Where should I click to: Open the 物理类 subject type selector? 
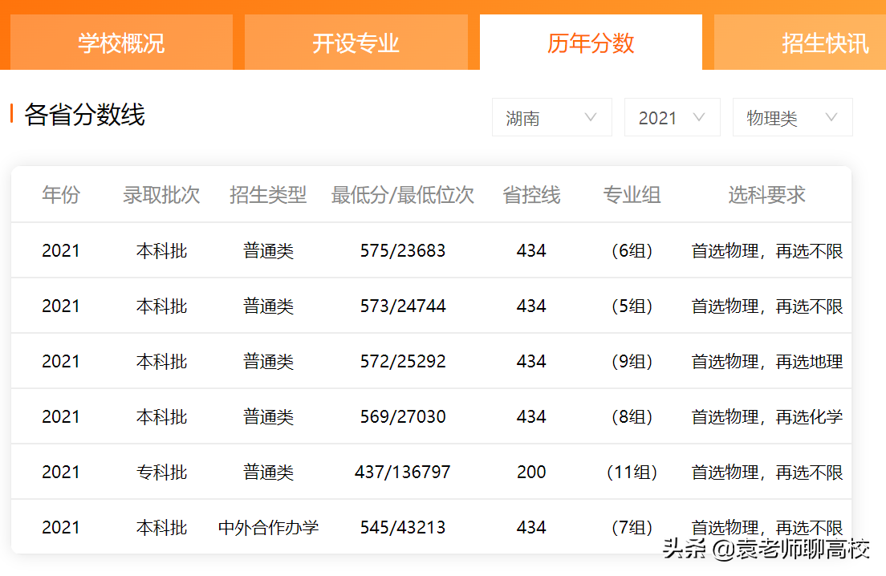pyautogui.click(x=793, y=117)
